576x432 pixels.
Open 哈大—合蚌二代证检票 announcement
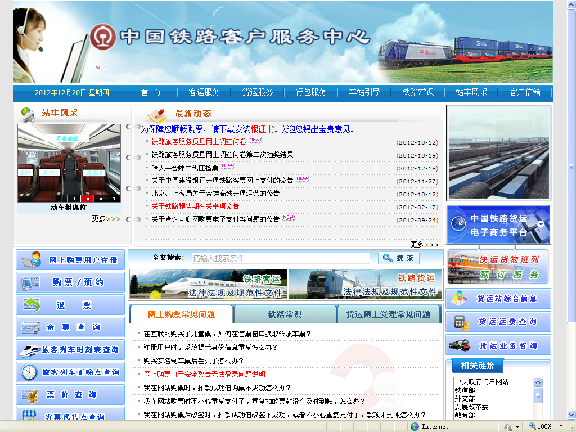pos(184,168)
